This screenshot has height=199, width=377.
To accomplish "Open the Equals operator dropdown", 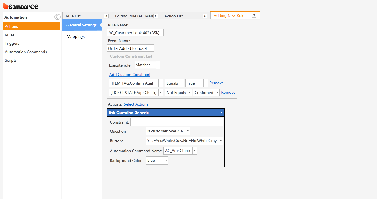I will (x=182, y=83).
